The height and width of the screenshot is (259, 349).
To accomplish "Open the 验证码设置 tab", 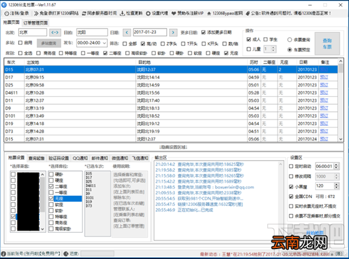I will point(59,158).
